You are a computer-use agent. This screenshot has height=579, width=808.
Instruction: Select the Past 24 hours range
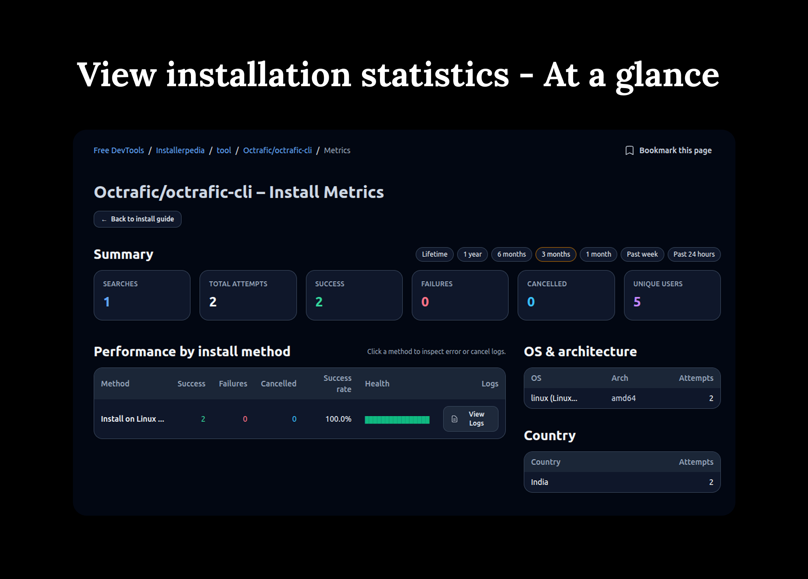[x=694, y=254]
